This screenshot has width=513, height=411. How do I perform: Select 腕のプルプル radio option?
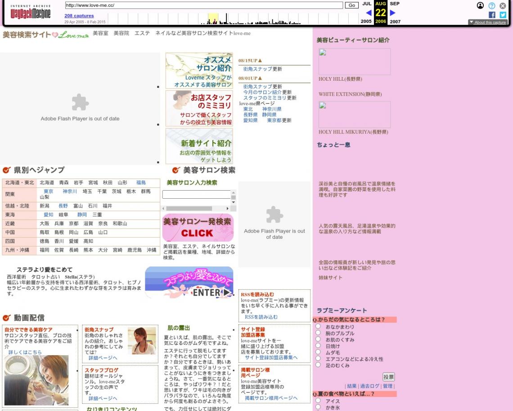tap(318, 333)
